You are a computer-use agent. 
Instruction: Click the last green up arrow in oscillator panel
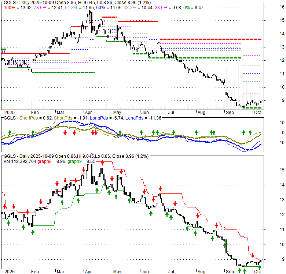click(x=250, y=132)
